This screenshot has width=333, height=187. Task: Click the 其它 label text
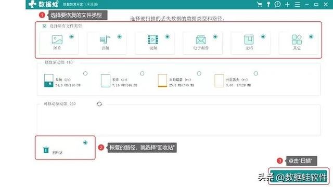(297, 48)
